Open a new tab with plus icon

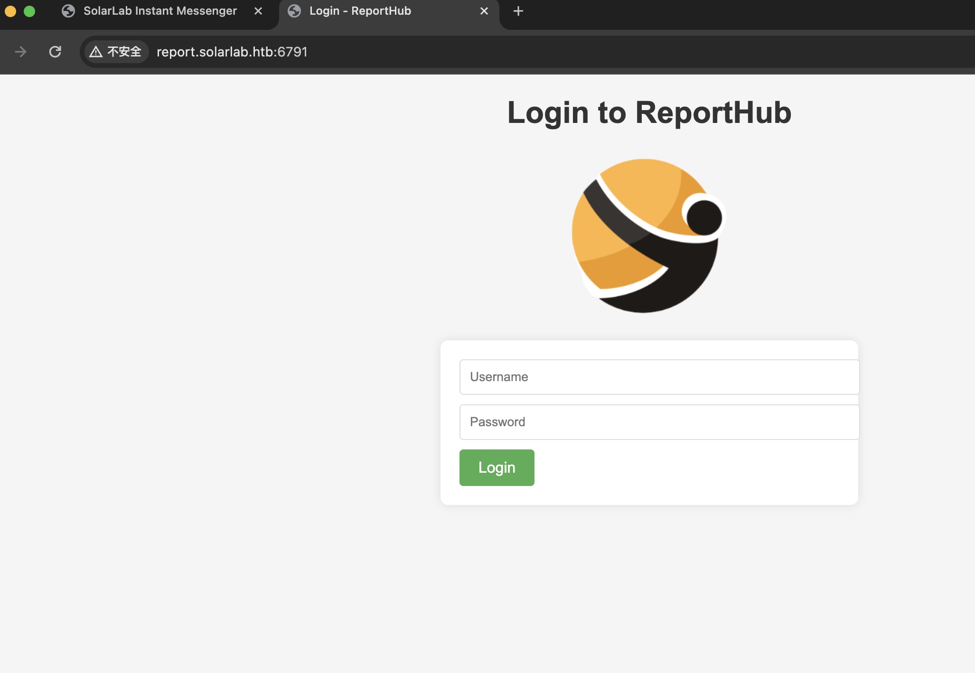(518, 11)
